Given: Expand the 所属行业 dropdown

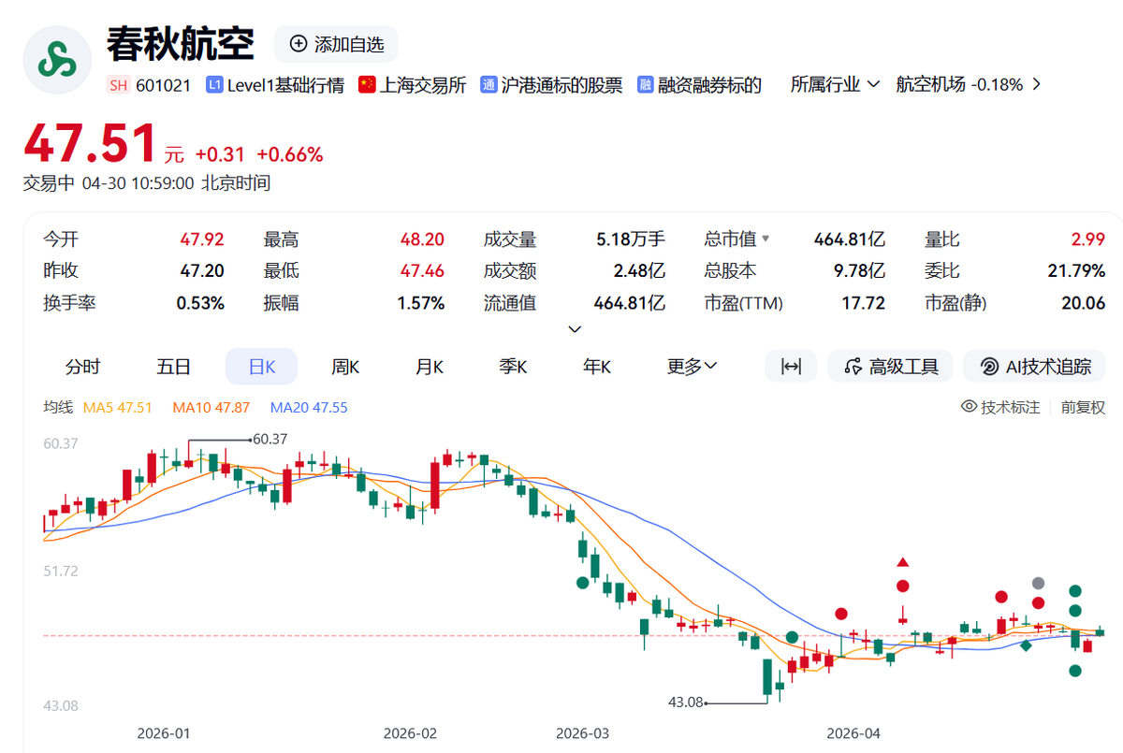Looking at the screenshot, I should tap(835, 84).
